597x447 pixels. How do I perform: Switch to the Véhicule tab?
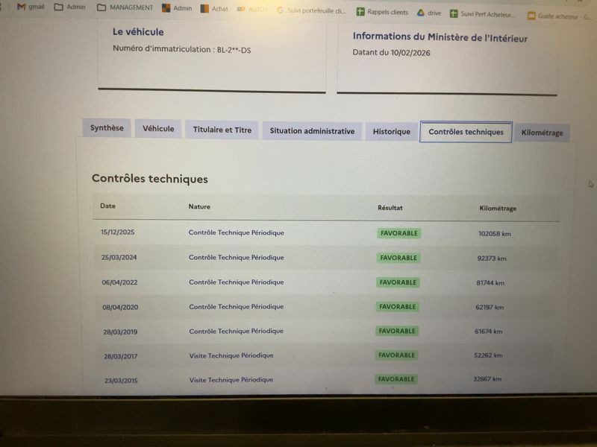158,128
